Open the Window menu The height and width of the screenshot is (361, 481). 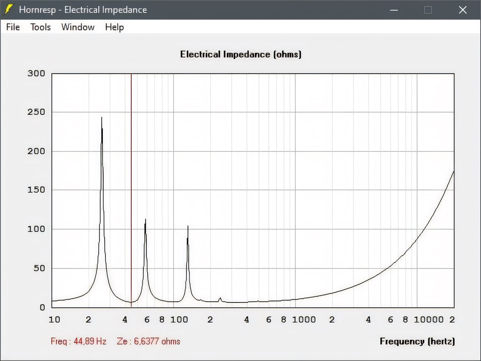coord(78,27)
